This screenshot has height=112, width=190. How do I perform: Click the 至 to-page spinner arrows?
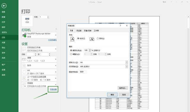click(x=50, y=54)
